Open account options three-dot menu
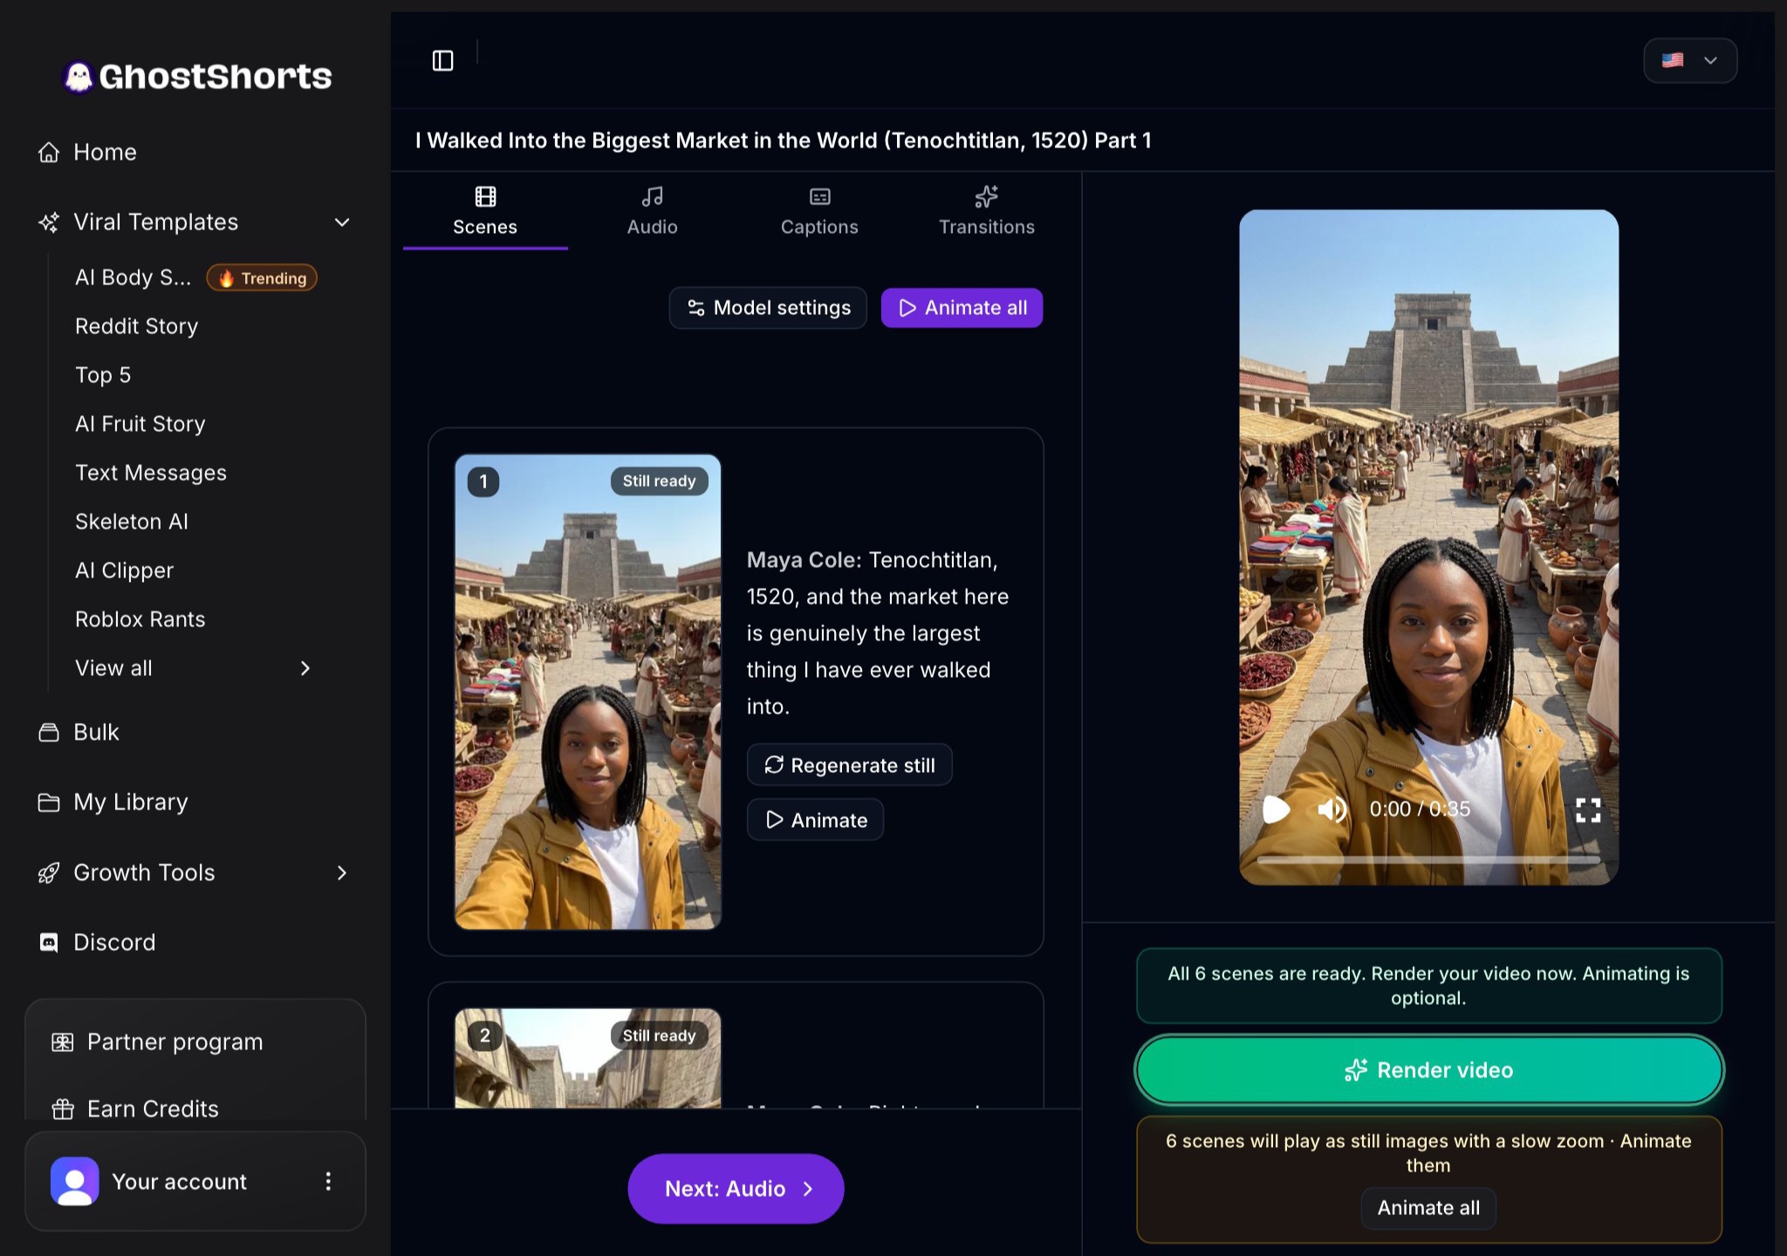 (x=328, y=1181)
